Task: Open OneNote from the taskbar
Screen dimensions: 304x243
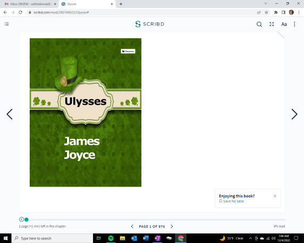Action: click(157, 238)
